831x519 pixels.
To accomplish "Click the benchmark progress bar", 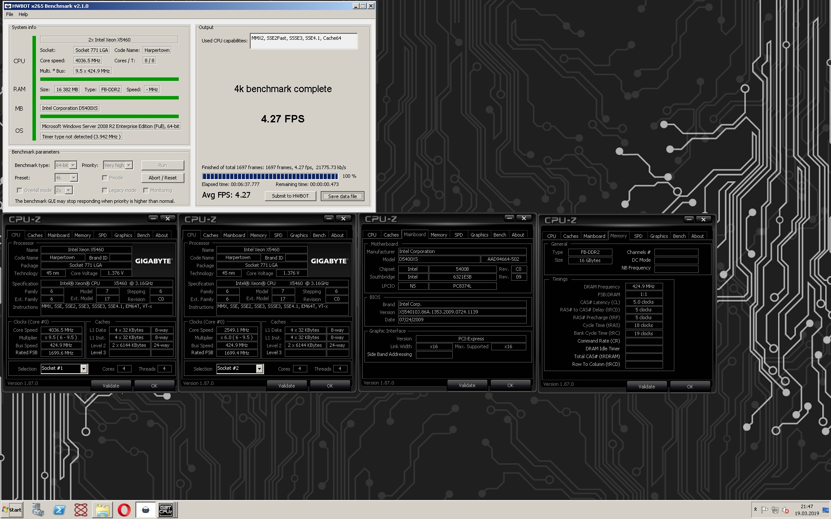I will 270,176.
